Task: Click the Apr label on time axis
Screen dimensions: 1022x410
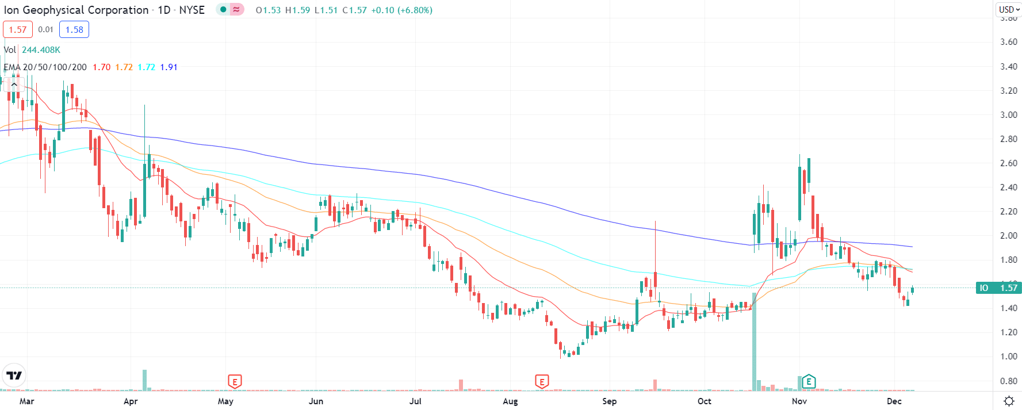Action: tap(131, 401)
